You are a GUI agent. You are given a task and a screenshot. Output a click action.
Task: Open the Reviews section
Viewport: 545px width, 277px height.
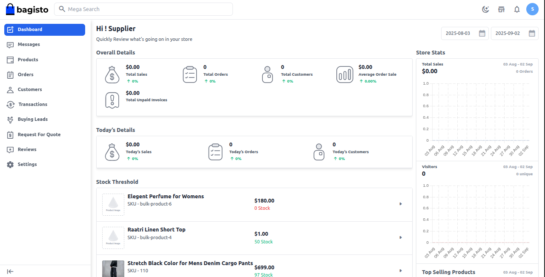27,149
